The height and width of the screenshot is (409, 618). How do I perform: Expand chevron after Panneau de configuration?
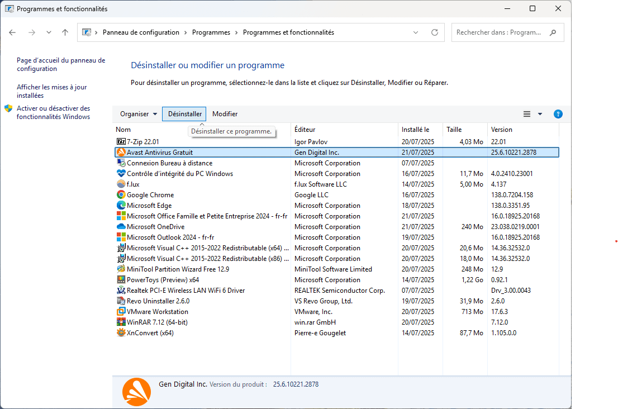click(186, 33)
